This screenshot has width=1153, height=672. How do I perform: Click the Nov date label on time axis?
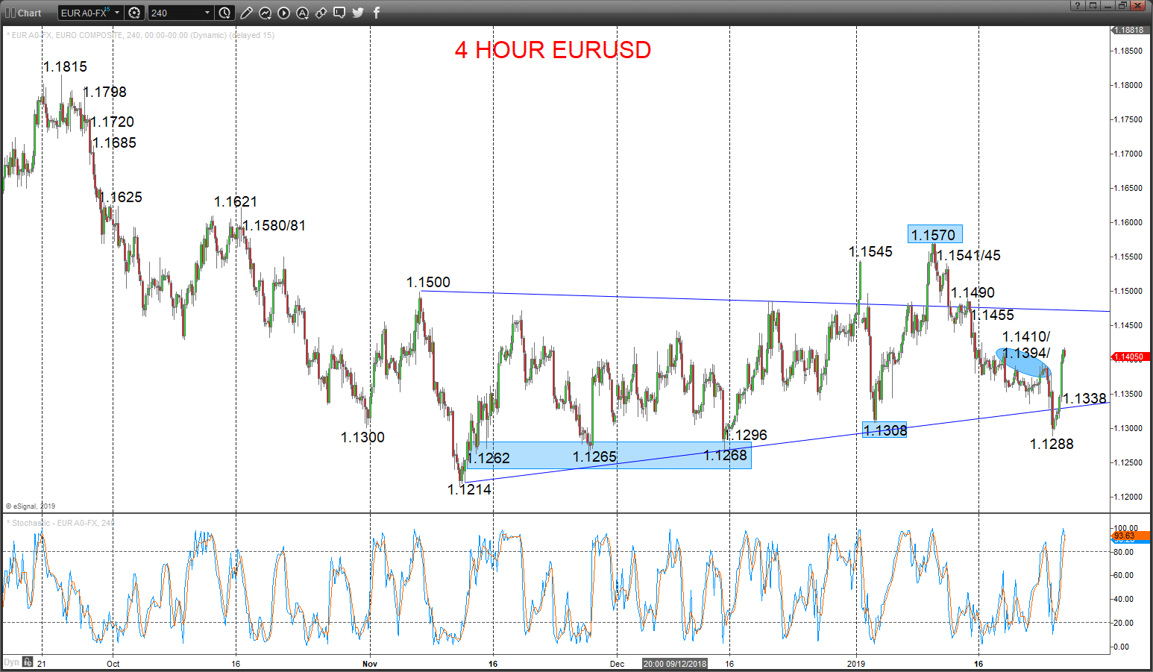pos(370,664)
